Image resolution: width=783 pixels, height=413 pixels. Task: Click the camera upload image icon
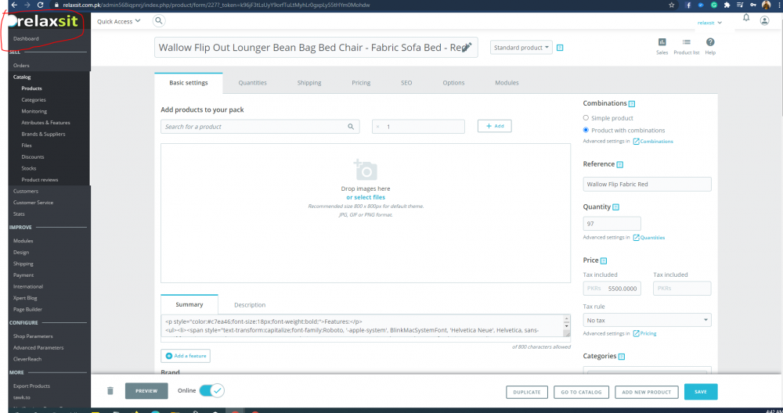coord(366,170)
